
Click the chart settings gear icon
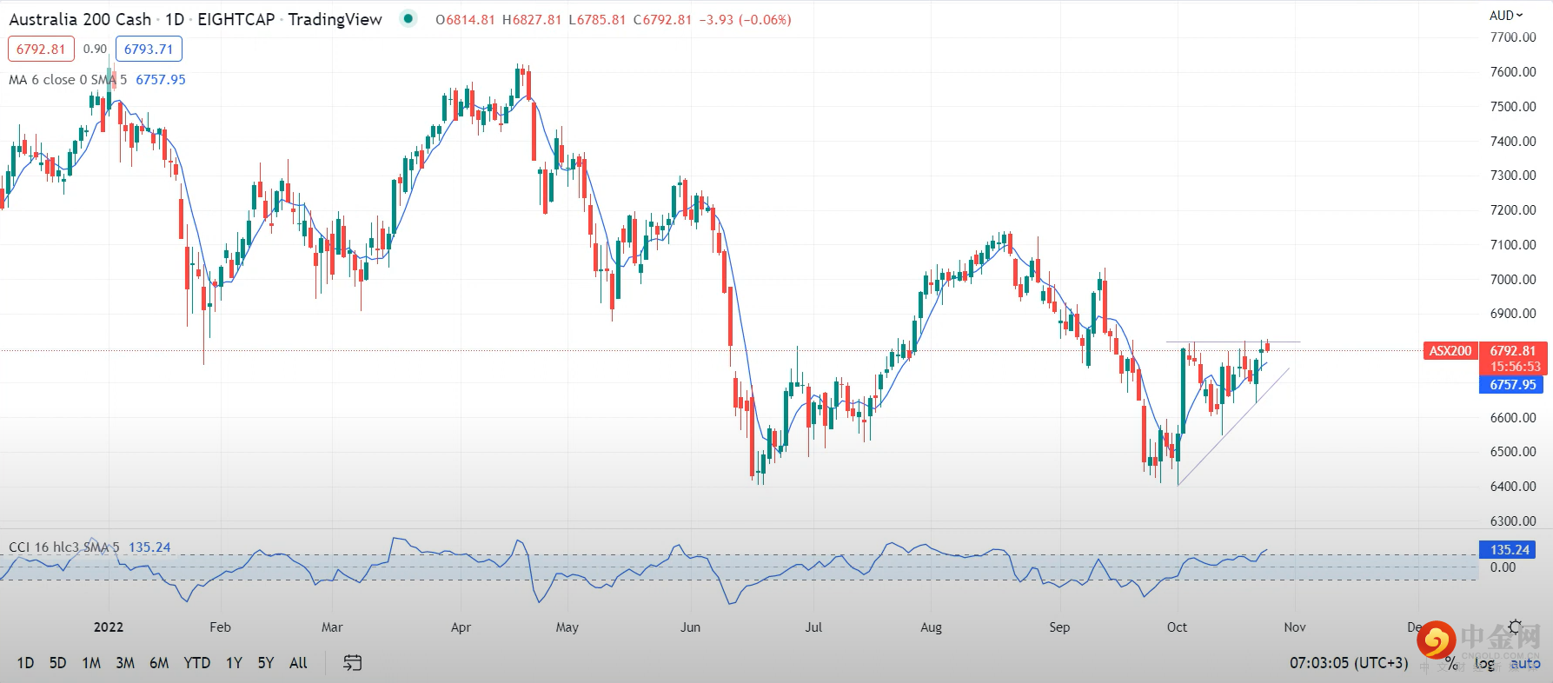(1516, 627)
